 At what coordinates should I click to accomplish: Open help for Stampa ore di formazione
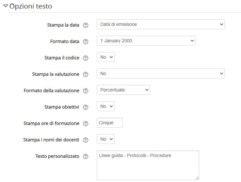[86, 123]
